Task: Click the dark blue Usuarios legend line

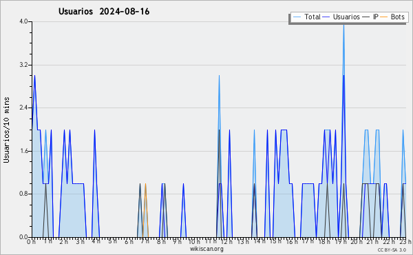Action: 326,17
